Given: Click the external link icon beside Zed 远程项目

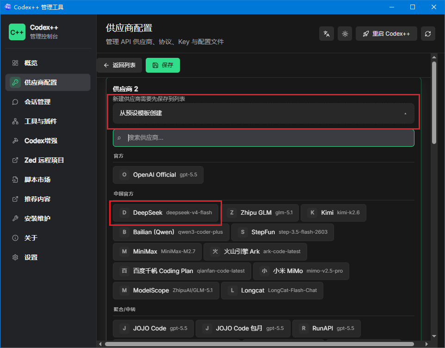Looking at the screenshot, I should click(15, 160).
